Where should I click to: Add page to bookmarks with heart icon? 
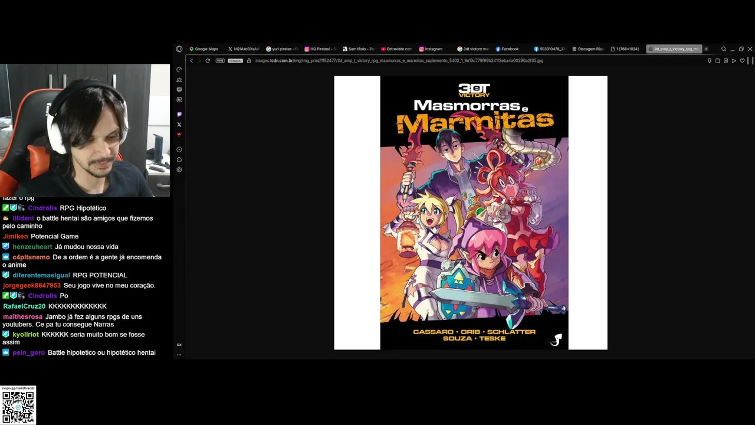click(742, 61)
